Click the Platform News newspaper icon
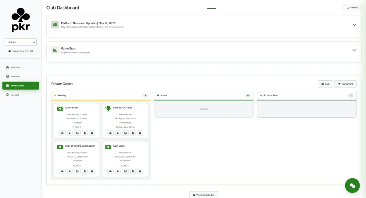This screenshot has height=198, width=366. [x=55, y=25]
